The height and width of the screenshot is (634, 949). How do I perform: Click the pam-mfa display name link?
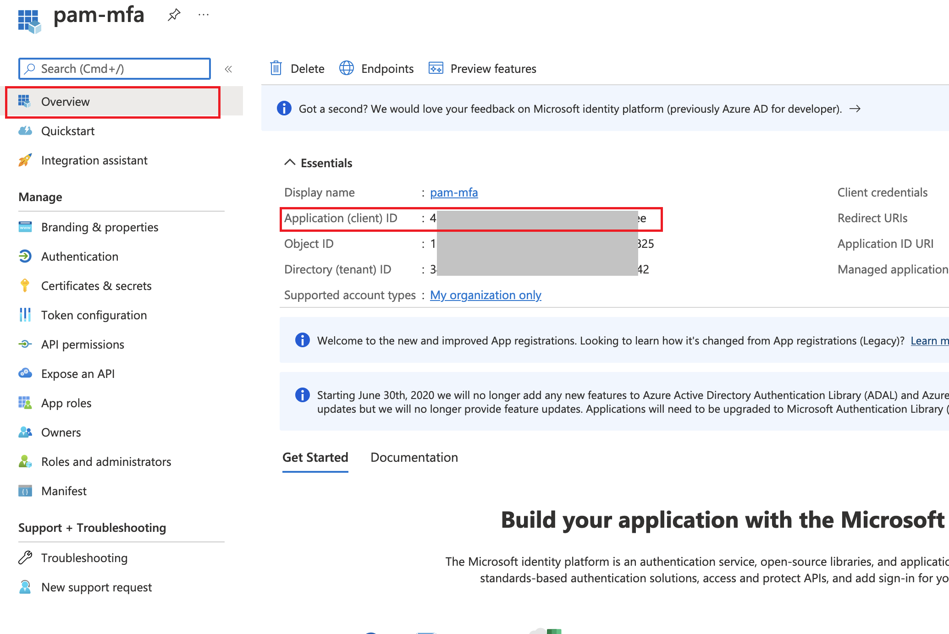tap(454, 192)
